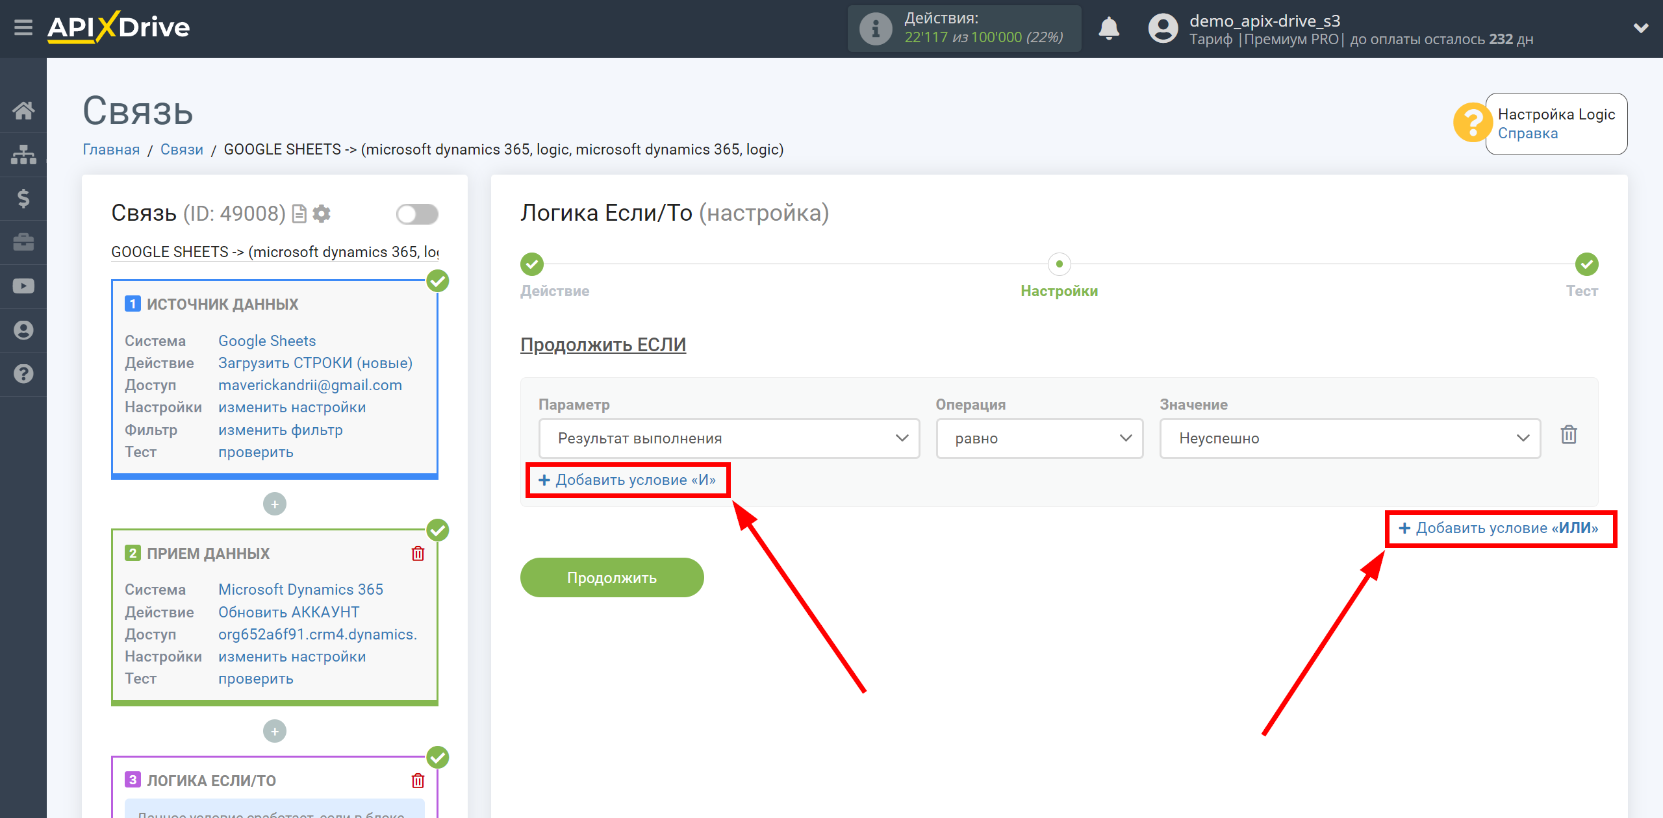Screen dimensions: 1663x818
Task: Go to Главная breadcrumb
Action: click(111, 149)
